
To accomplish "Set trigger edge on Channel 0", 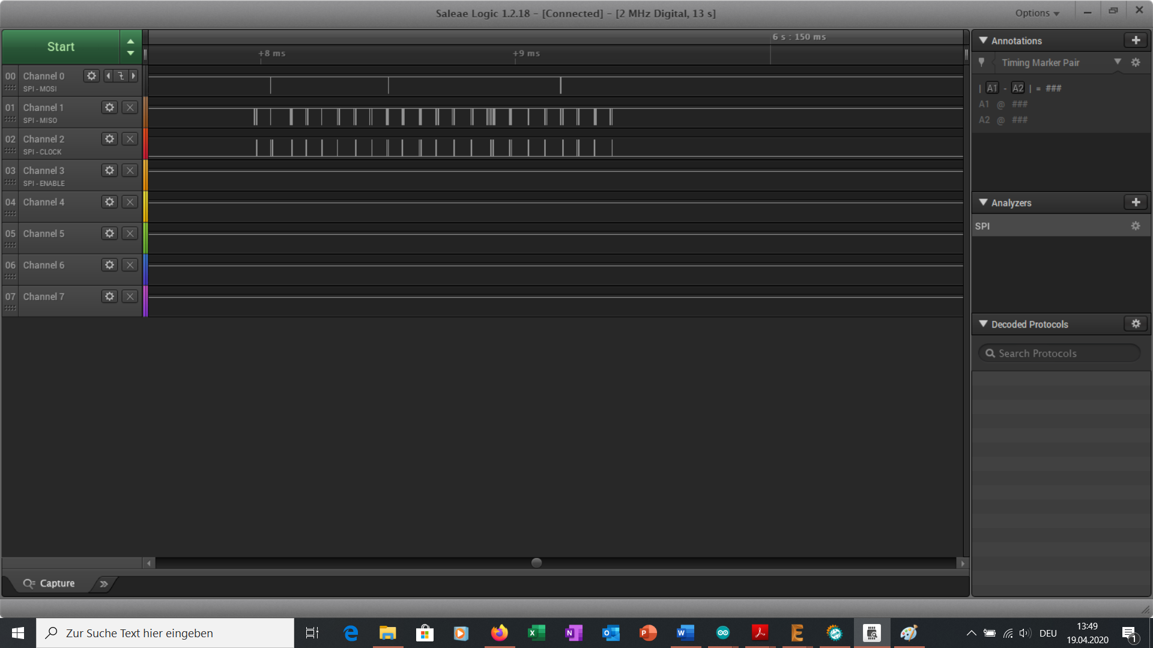I will (121, 76).
